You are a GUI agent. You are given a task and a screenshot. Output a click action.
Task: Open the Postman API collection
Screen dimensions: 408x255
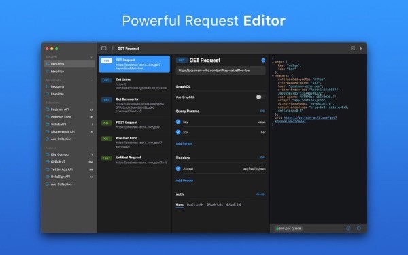tap(69, 109)
